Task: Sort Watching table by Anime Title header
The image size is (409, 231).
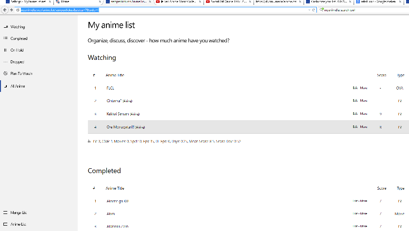Action: [x=115, y=75]
